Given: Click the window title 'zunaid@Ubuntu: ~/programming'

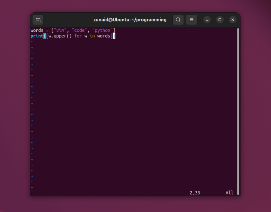Looking at the screenshot, I should click(x=130, y=20).
